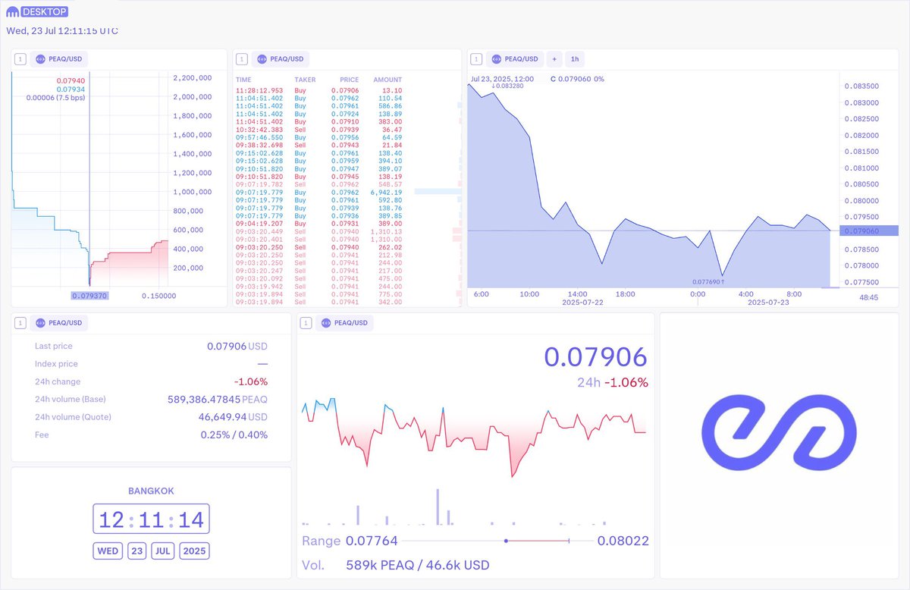Click the large peaq logo widget

coord(779,432)
